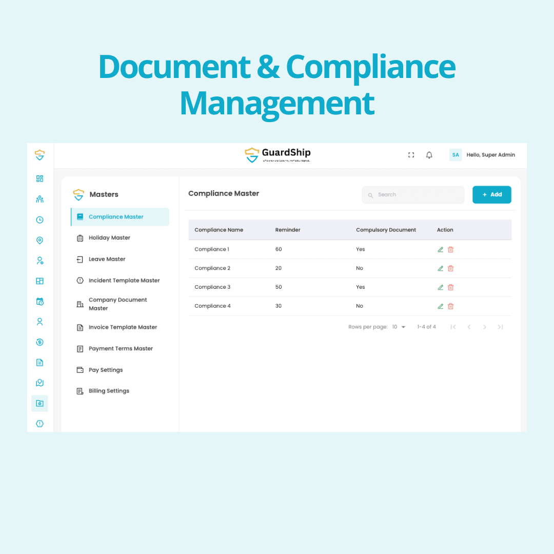The height and width of the screenshot is (554, 554).
Task: Go to the next page of results
Action: point(484,327)
